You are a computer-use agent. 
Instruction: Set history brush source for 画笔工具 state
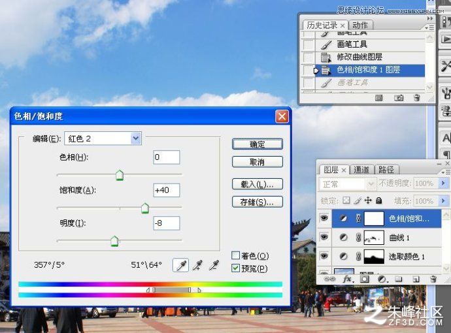tap(309, 45)
